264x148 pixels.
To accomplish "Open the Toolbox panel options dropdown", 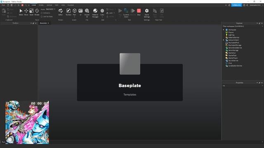I will pos(31,23).
